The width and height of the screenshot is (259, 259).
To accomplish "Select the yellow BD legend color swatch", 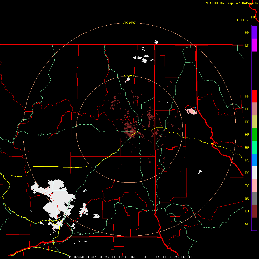I will (x=254, y=122).
